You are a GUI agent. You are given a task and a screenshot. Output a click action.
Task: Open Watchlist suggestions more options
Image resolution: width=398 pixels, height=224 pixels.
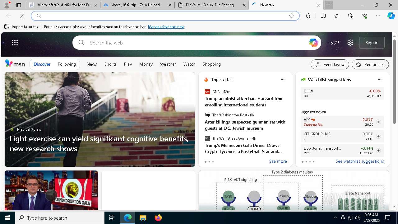click(x=380, y=80)
